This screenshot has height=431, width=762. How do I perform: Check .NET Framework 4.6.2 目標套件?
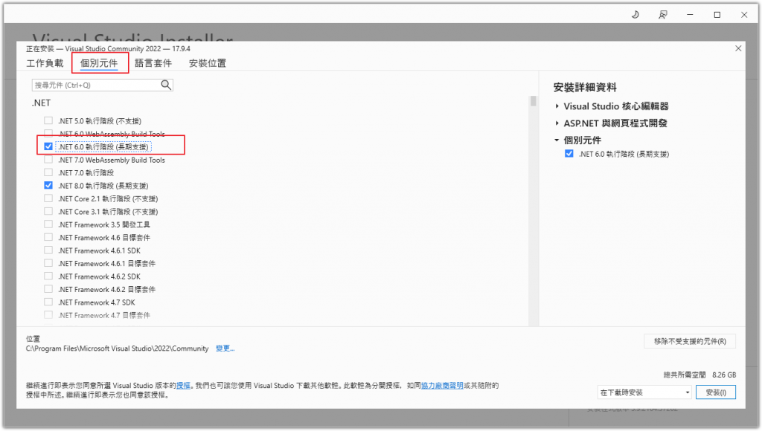pos(48,289)
